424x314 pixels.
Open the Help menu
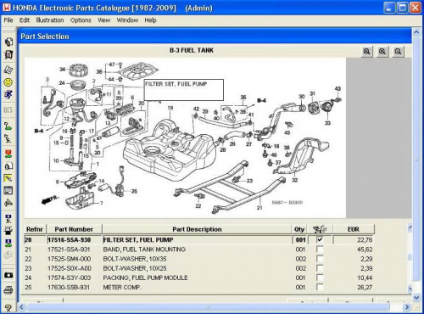coord(150,20)
